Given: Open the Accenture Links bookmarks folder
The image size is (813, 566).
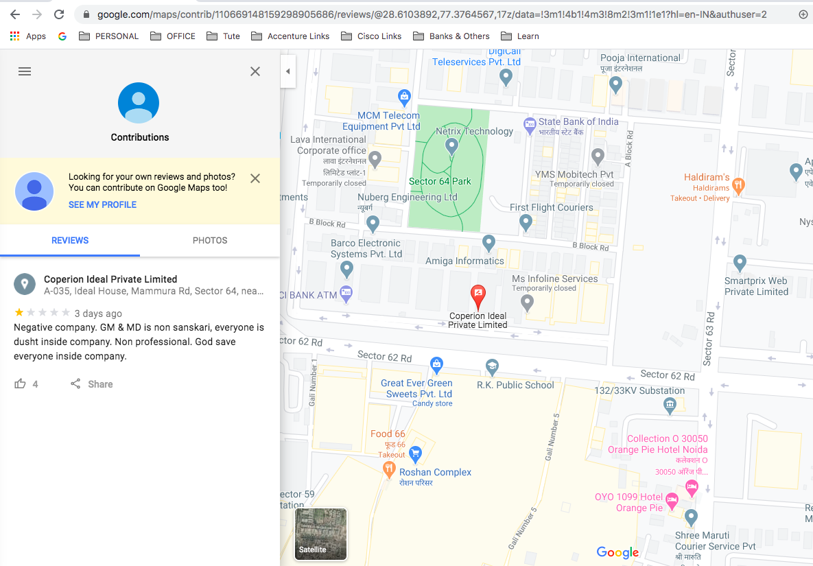Looking at the screenshot, I should 290,36.
